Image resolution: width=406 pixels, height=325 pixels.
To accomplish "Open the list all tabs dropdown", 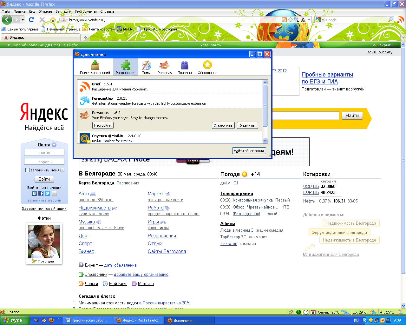I will (x=403, y=37).
